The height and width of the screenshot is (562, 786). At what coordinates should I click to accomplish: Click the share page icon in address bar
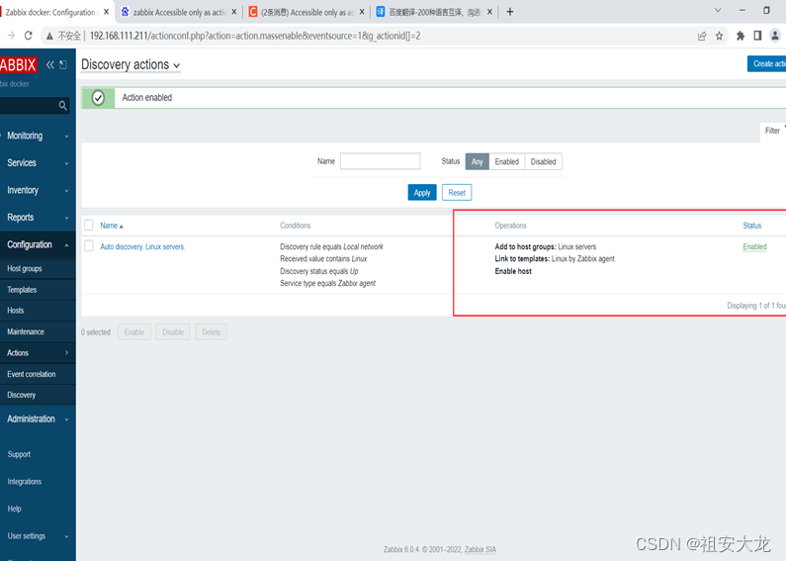coord(702,36)
